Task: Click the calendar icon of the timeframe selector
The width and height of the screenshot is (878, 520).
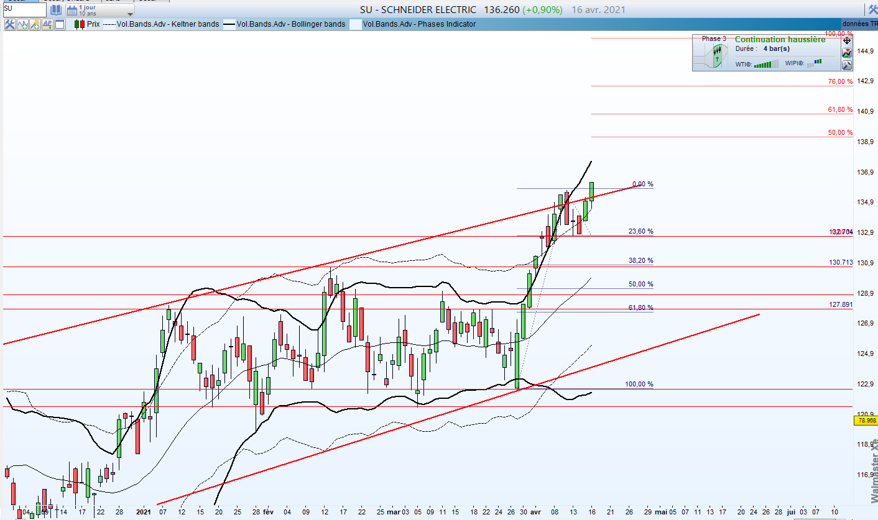Action: [71, 10]
